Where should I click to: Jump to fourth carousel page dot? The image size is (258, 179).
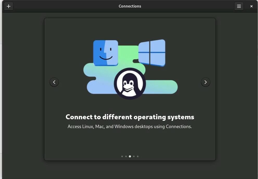tap(134, 156)
